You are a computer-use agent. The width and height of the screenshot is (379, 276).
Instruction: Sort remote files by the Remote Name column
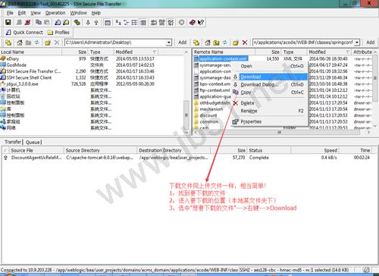(x=224, y=52)
